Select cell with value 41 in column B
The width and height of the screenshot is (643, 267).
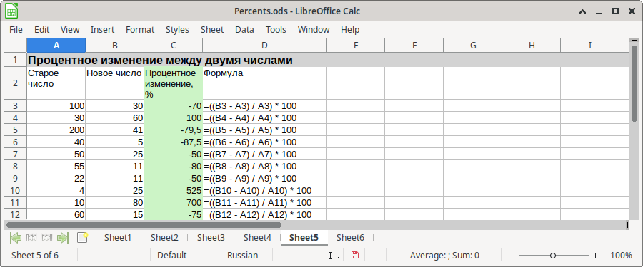coord(115,130)
